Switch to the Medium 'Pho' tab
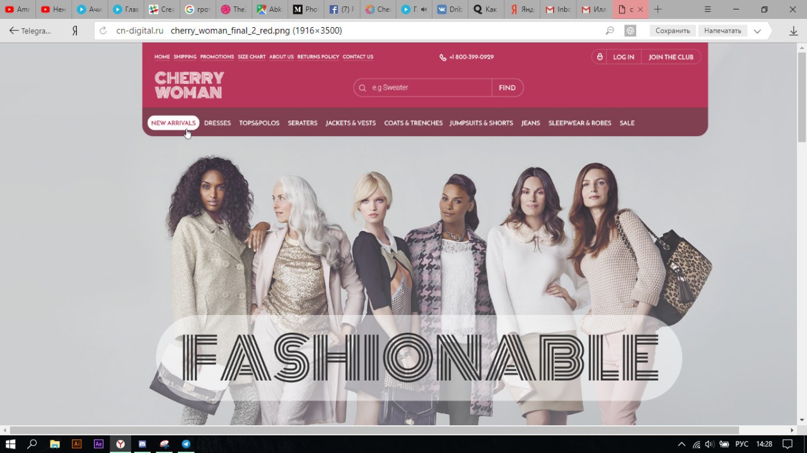Viewport: 807px width, 453px height. 306,9
